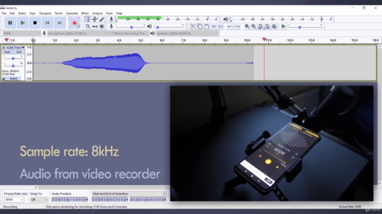Image resolution: width=382 pixels, height=214 pixels.
Task: Click the green Play button
Action: 23,23
